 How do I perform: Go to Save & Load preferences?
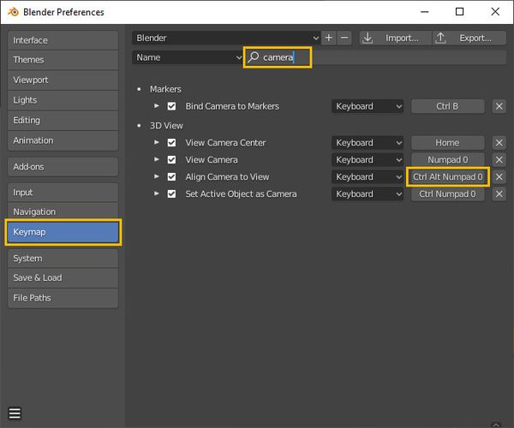63,278
